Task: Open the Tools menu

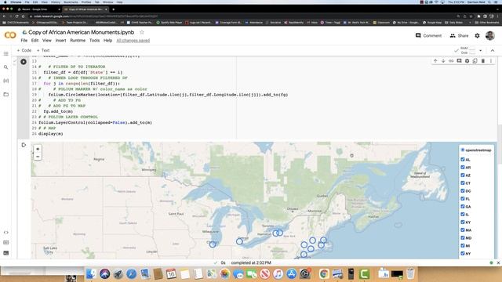Action: [x=94, y=41]
